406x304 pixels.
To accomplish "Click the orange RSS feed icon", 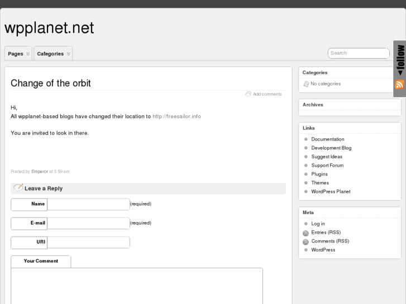I will [399, 85].
